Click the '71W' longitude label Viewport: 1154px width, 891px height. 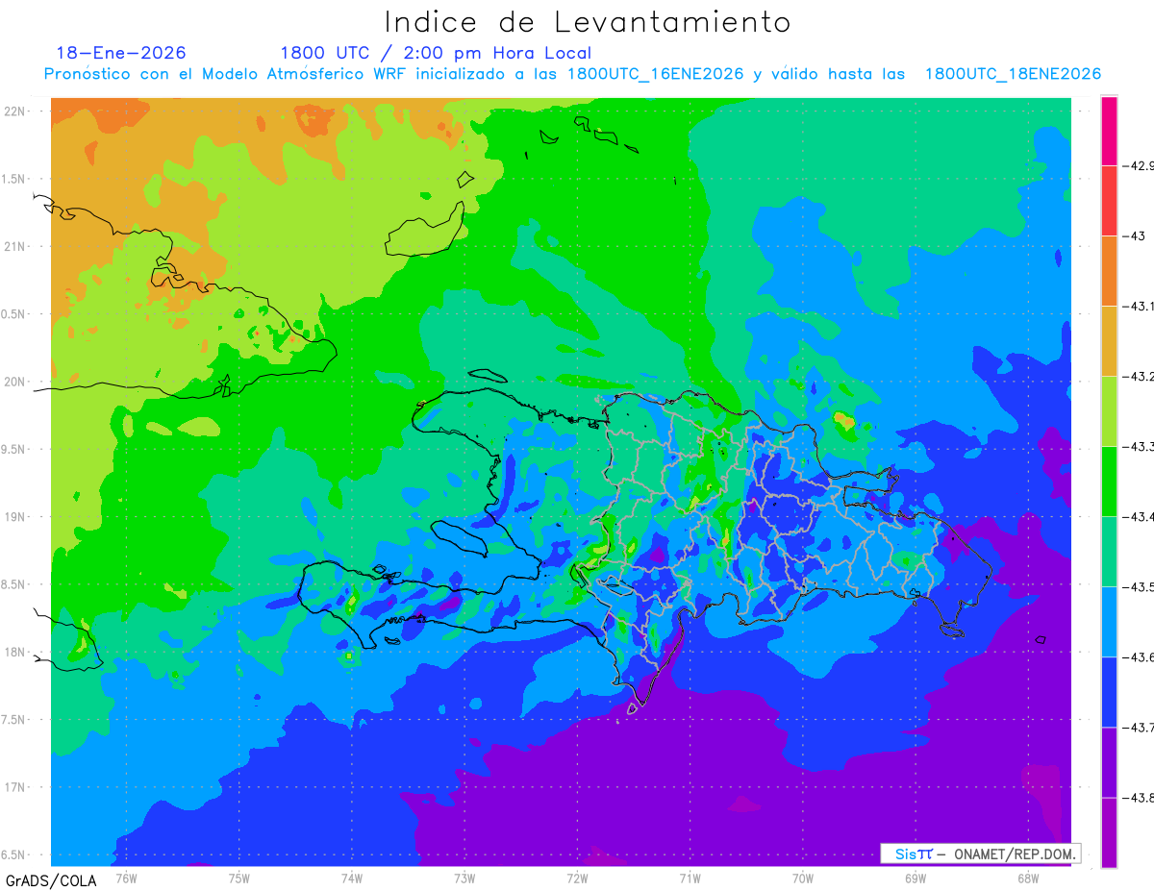pos(690,878)
